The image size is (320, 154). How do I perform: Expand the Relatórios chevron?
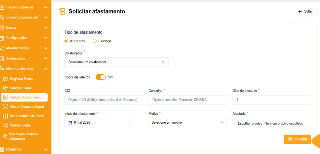click(x=46, y=149)
